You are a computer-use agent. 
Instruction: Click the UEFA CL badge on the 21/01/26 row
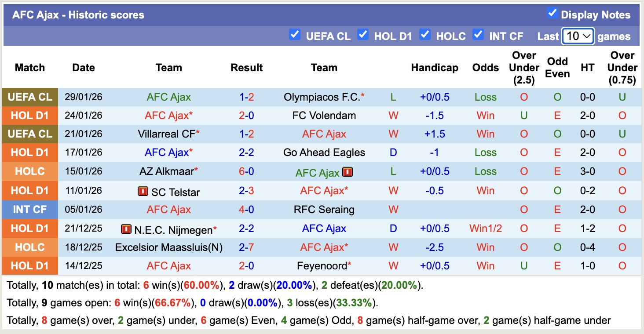[29, 134]
